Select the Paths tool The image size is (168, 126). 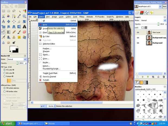(x=14, y=16)
